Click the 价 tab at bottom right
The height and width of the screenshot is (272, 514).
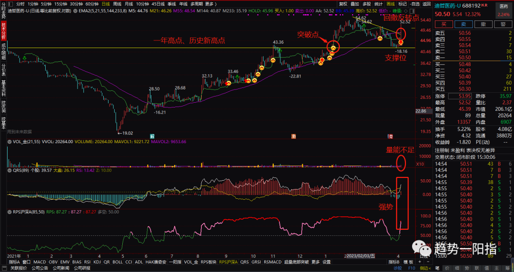[447, 268]
